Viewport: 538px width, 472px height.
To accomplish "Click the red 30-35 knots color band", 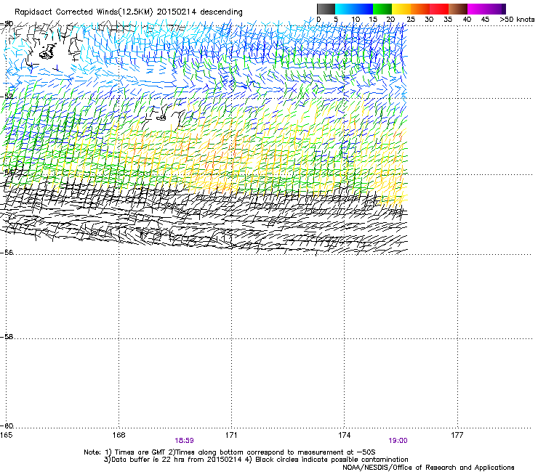I will [x=439, y=9].
